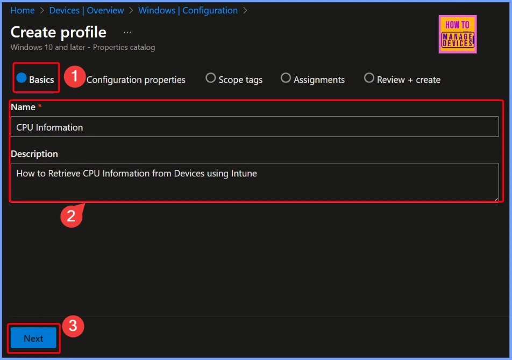Image resolution: width=512 pixels, height=360 pixels.
Task: Click the Create profile heading
Action: tap(59, 32)
